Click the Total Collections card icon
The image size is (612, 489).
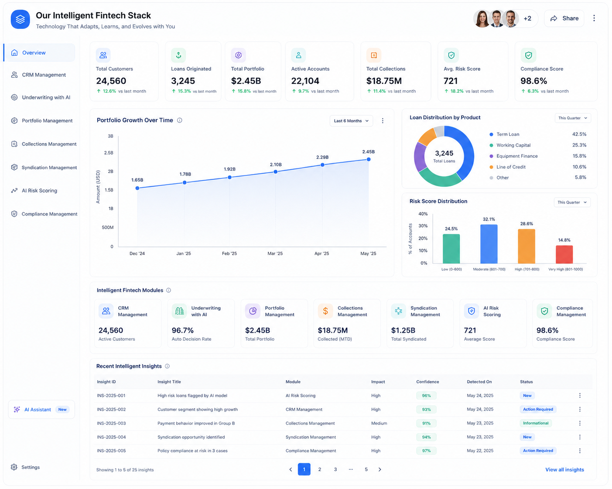pyautogui.click(x=374, y=55)
